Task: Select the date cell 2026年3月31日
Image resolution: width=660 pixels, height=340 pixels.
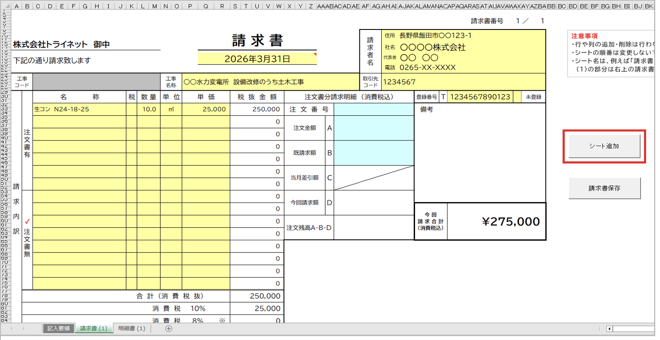Action: [x=257, y=59]
